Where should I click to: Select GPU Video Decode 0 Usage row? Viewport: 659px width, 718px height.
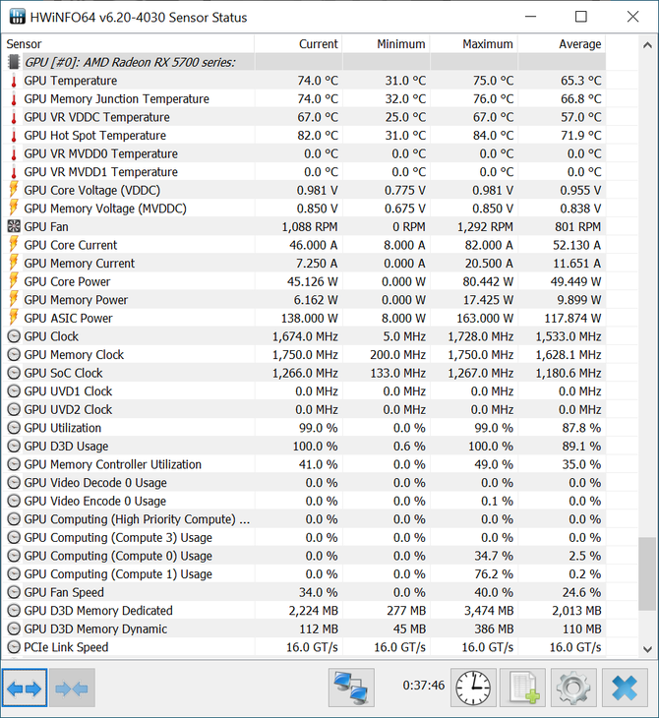tap(304, 483)
